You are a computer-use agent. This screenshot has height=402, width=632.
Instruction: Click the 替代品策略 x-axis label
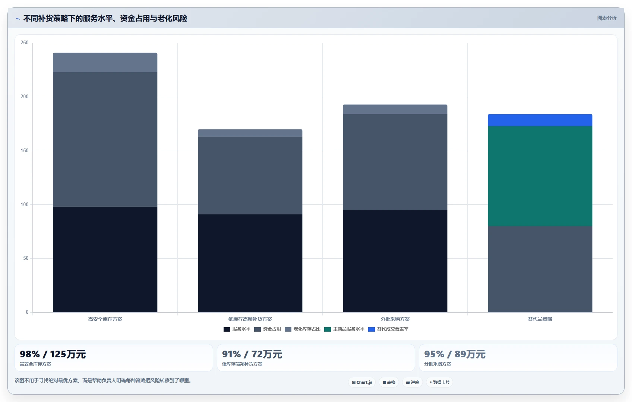click(x=540, y=319)
